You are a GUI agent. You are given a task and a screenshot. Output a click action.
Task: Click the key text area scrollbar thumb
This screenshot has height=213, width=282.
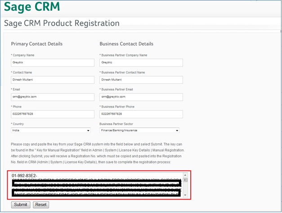pyautogui.click(x=185, y=180)
